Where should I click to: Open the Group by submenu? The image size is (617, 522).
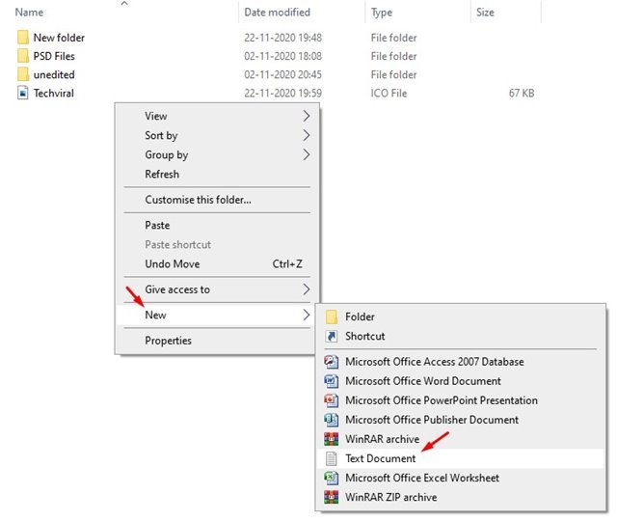coord(166,155)
